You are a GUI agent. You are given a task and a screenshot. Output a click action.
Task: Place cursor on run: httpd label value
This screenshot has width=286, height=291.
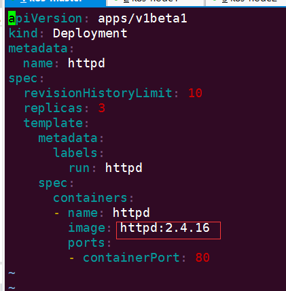(x=124, y=168)
